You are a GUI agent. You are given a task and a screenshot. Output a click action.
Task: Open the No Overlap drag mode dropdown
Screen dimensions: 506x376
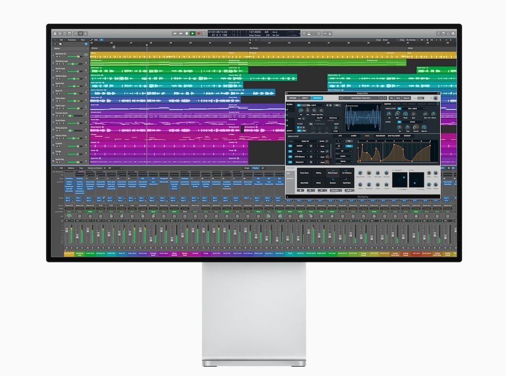pyautogui.click(x=411, y=40)
